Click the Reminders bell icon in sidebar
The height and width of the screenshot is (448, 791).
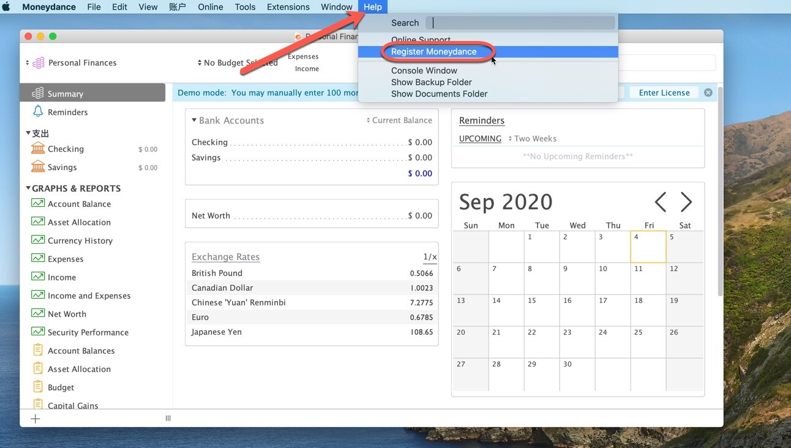[x=38, y=111]
